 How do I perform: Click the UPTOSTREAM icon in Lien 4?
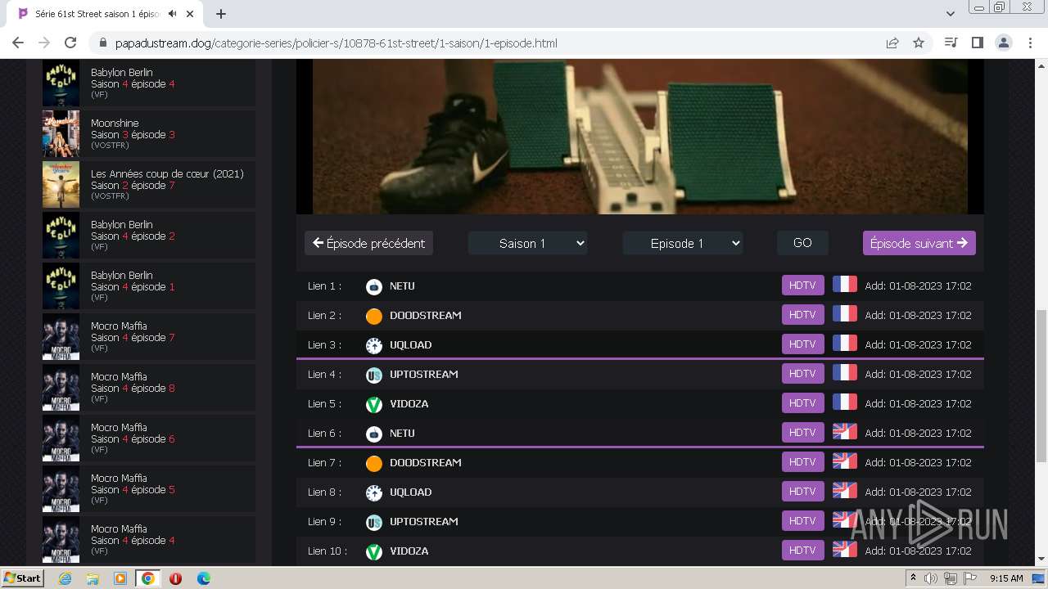pos(374,375)
